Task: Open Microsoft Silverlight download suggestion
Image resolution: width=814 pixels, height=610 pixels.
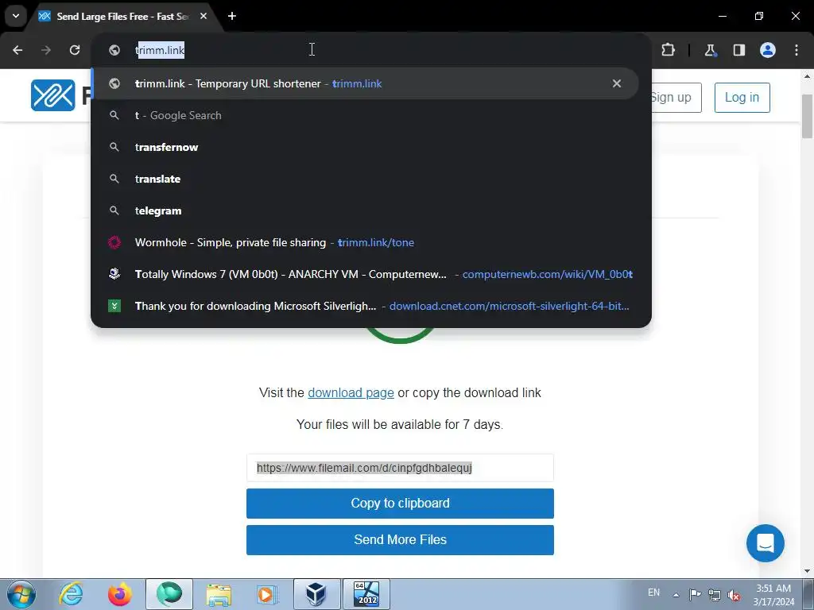Action: point(365,306)
